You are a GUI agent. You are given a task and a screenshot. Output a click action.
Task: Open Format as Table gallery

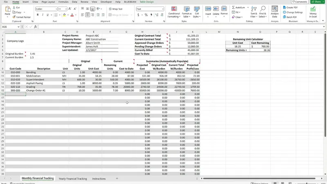(187, 12)
